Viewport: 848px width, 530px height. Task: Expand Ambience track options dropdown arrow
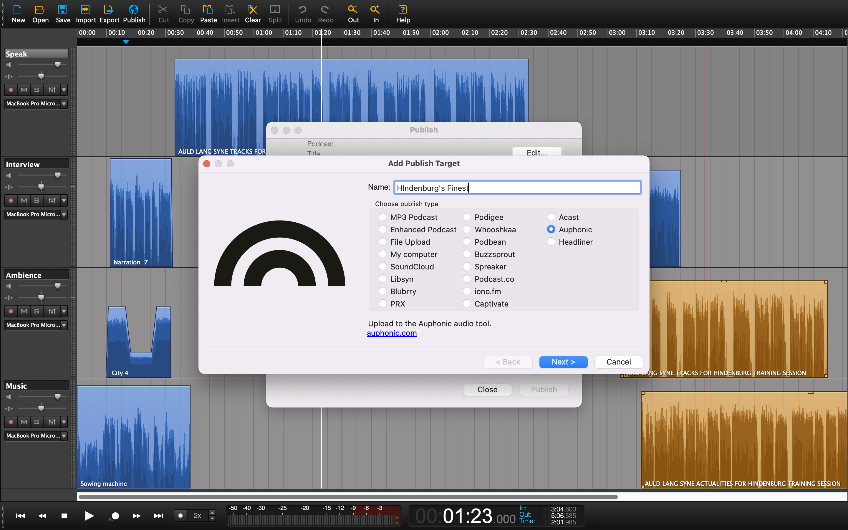pos(64,311)
